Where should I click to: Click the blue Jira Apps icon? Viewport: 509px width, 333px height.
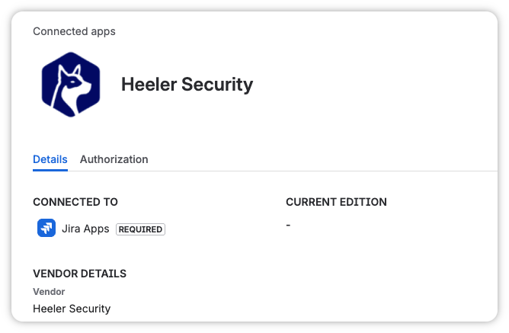point(46,229)
